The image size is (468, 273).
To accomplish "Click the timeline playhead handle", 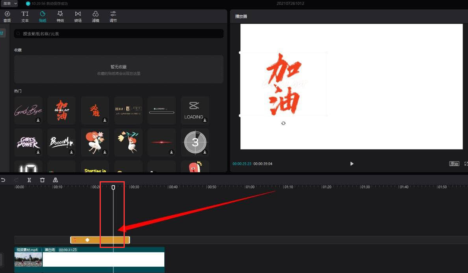I will [x=113, y=187].
